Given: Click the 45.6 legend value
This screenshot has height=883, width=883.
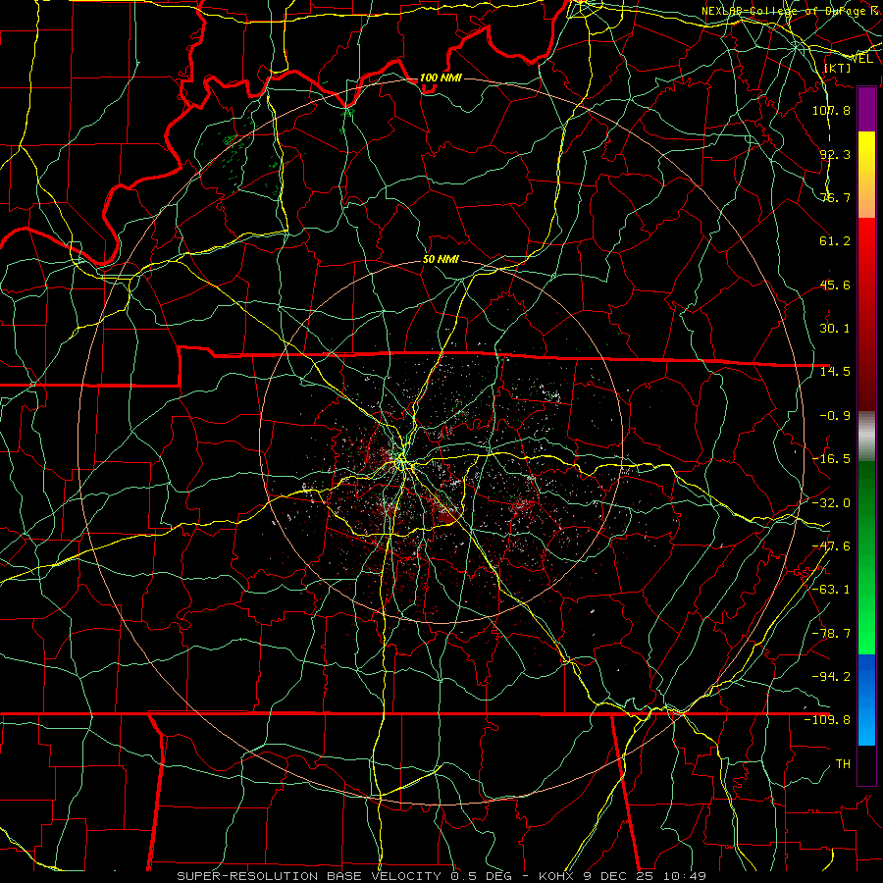Looking at the screenshot, I should click(835, 285).
